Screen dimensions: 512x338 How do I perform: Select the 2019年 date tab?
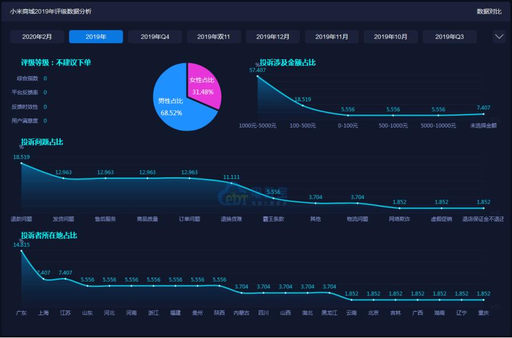[96, 36]
